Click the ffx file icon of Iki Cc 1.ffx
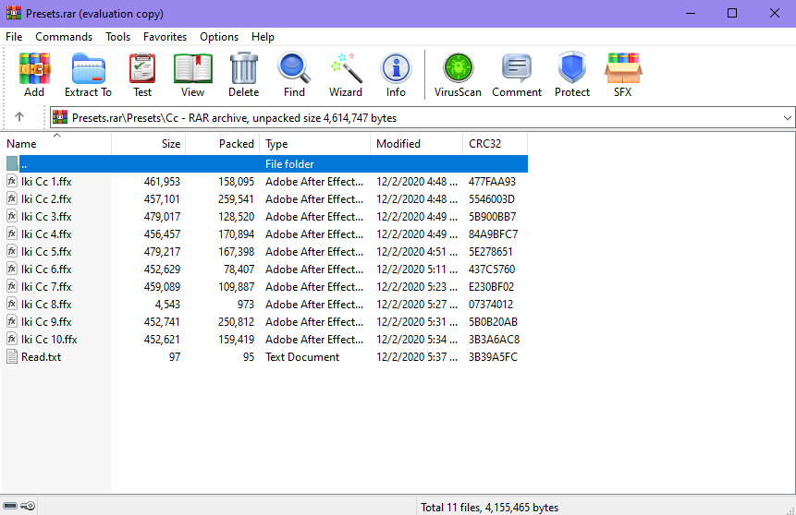The width and height of the screenshot is (796, 515). (12, 181)
